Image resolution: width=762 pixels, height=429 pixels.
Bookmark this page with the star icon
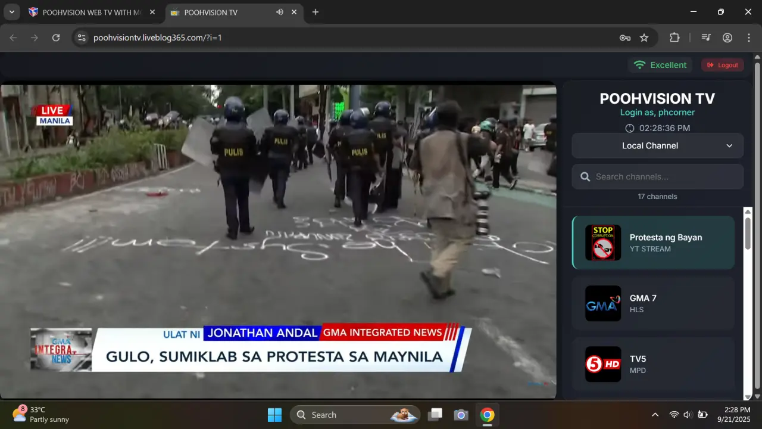644,38
